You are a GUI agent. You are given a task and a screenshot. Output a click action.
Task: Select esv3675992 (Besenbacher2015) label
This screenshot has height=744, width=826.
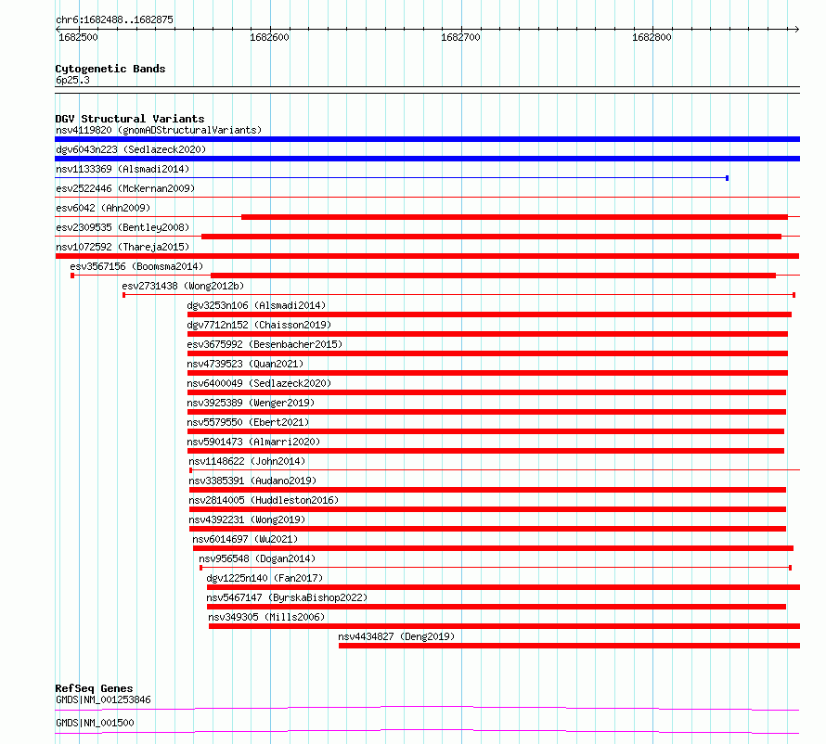(265, 344)
